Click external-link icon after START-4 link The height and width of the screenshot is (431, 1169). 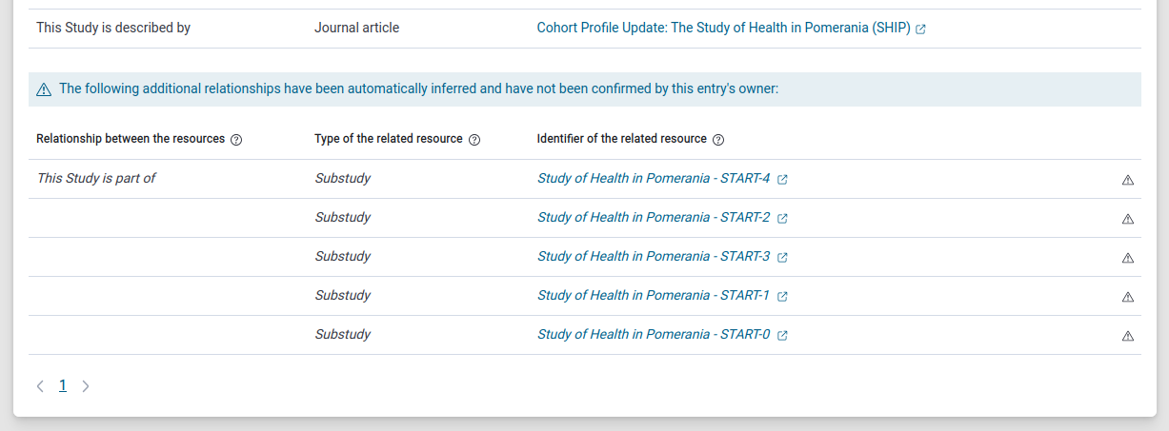pos(782,180)
